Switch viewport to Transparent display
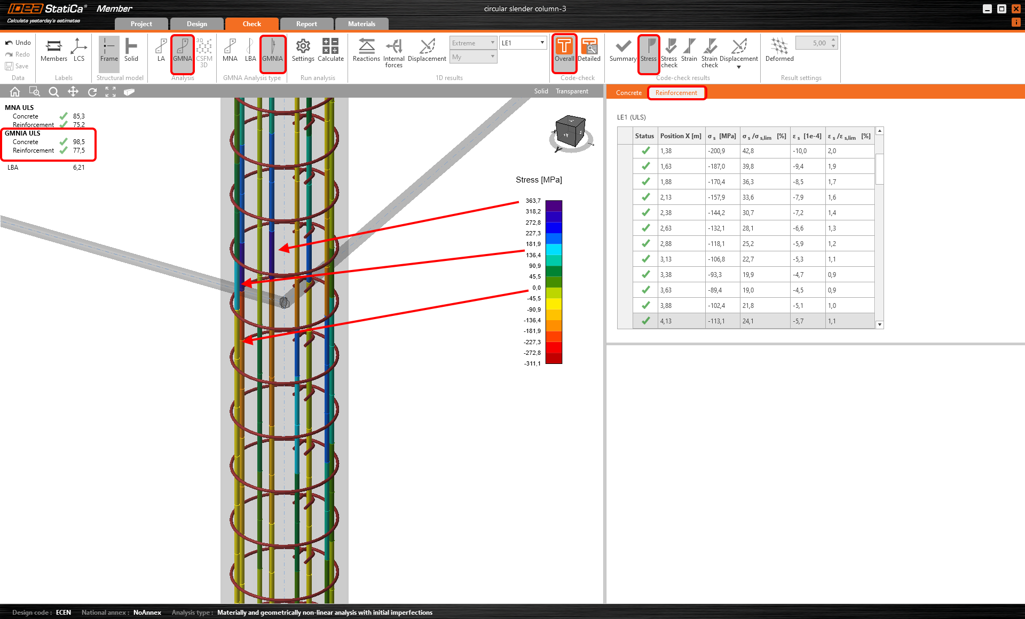This screenshot has height=619, width=1025. coord(572,91)
